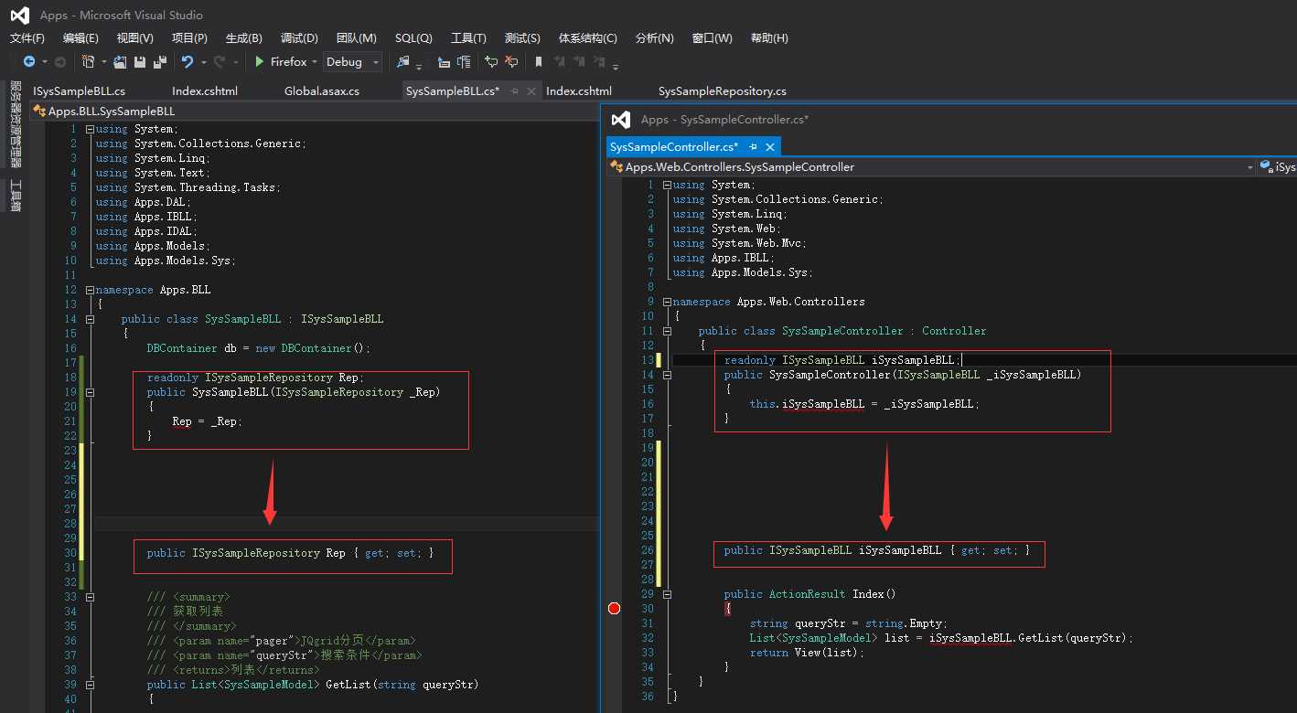
Task: Click the Navigate Forward arrow icon
Action: click(x=60, y=62)
